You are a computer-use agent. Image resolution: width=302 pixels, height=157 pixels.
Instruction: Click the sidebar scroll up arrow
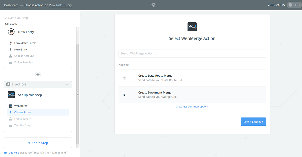(x=78, y=29)
